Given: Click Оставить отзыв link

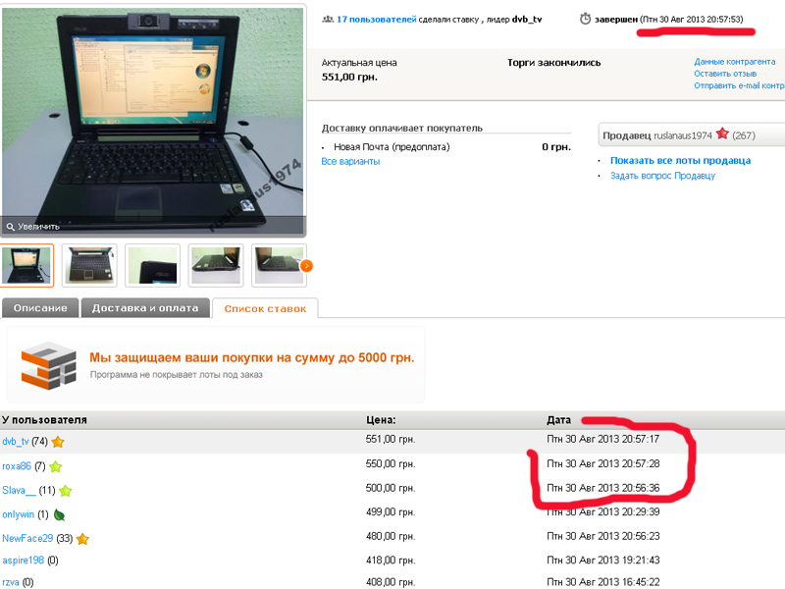Looking at the screenshot, I should (x=724, y=74).
